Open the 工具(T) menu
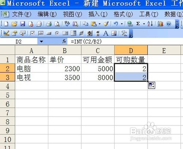183x149 pixels. (149, 14)
